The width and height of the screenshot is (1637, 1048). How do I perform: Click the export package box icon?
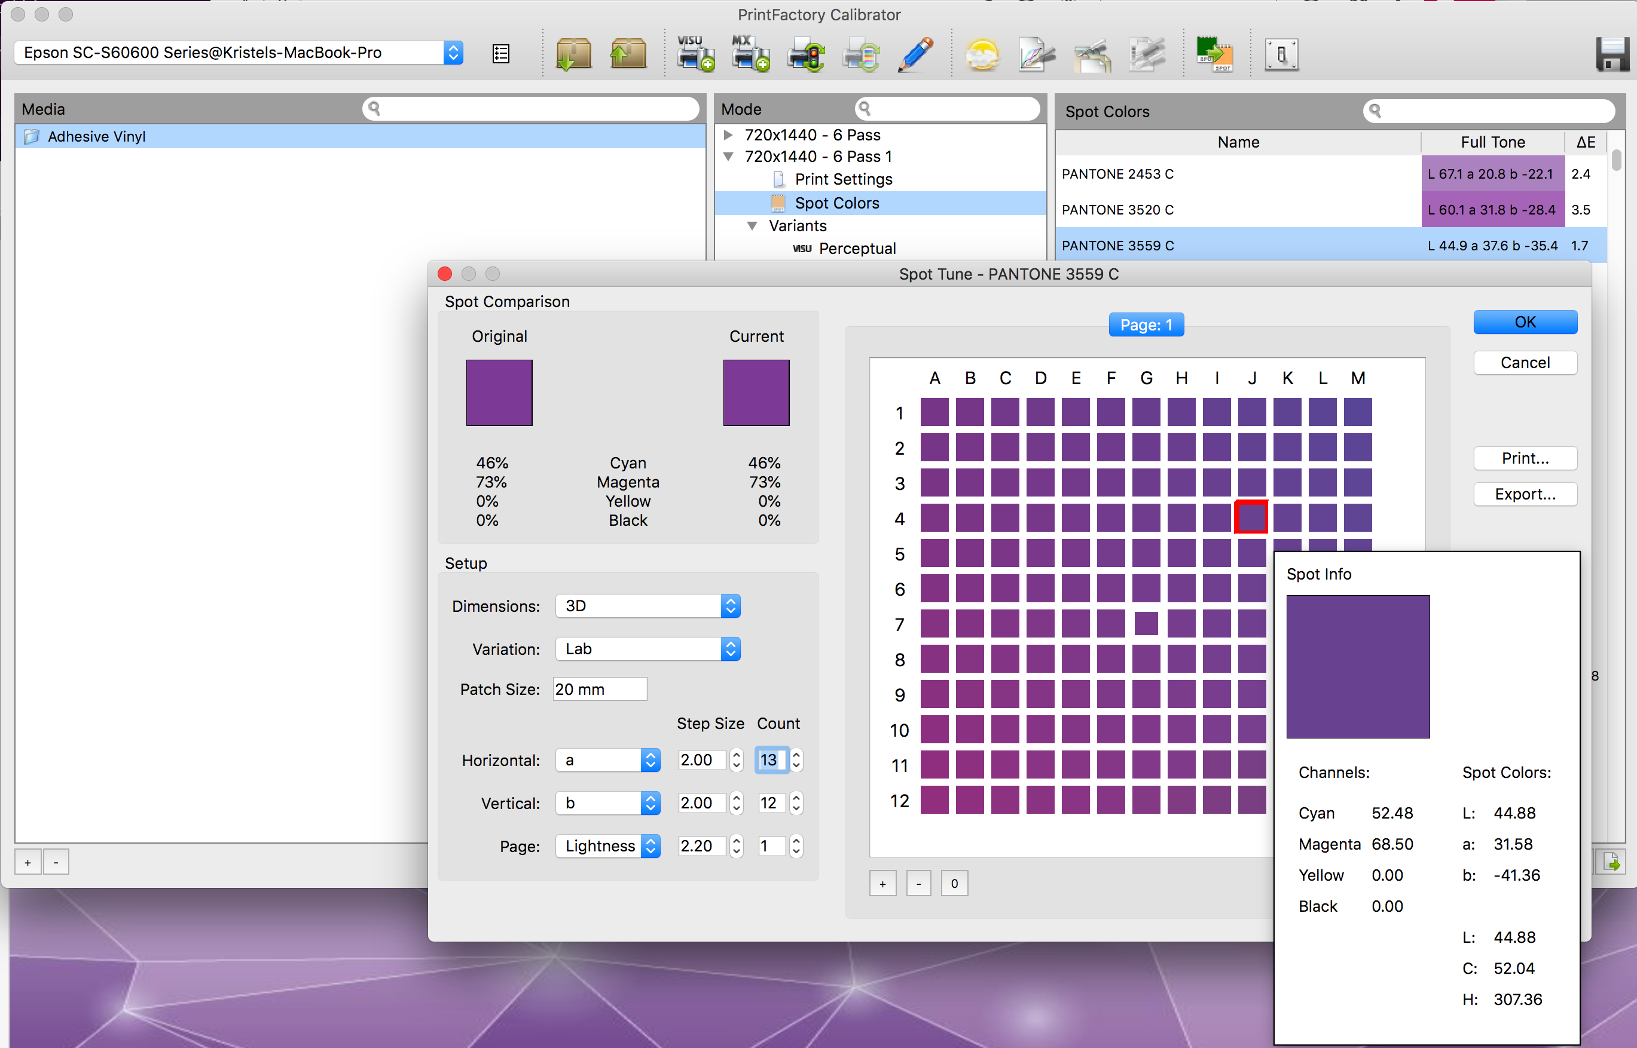tap(627, 54)
